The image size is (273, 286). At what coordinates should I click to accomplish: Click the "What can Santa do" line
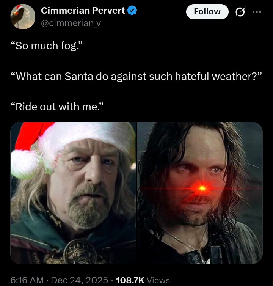pos(136,76)
